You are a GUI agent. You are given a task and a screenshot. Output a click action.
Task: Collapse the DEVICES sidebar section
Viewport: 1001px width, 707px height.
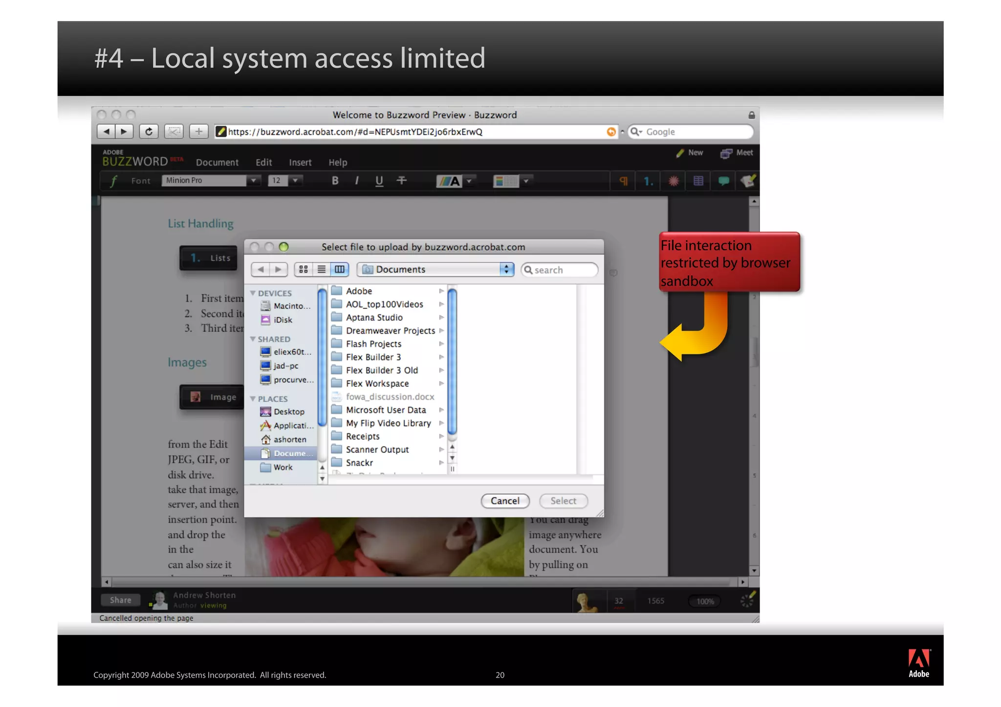[253, 293]
